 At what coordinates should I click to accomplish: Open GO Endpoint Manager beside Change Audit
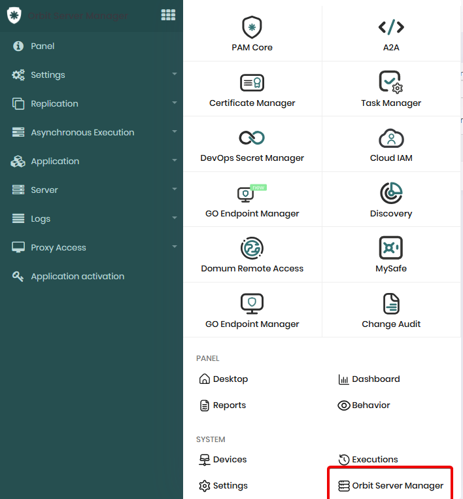point(252,311)
